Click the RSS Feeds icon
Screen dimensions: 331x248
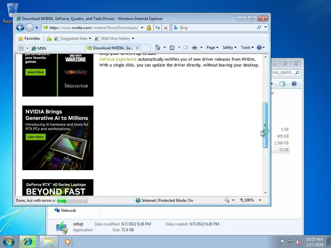(x=172, y=48)
